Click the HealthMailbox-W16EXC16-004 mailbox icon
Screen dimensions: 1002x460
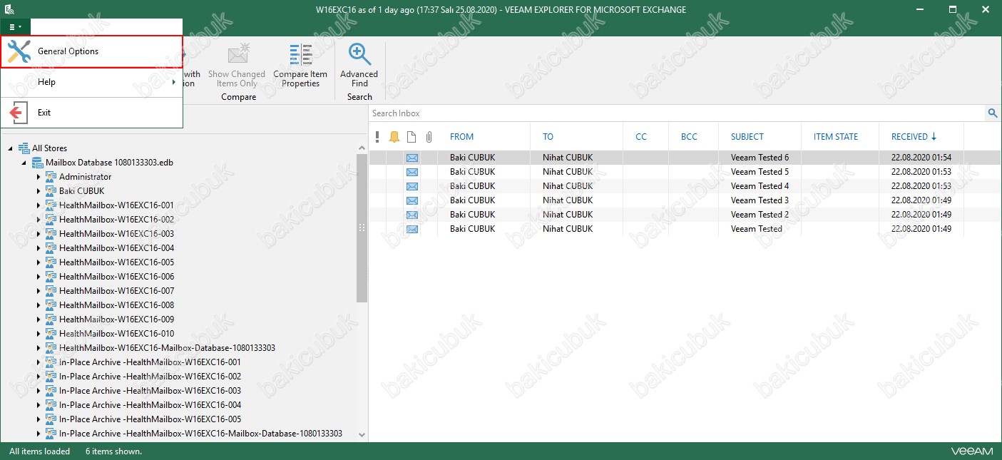51,248
